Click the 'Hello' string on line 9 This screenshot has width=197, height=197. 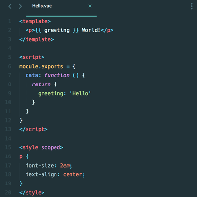pos(80,93)
